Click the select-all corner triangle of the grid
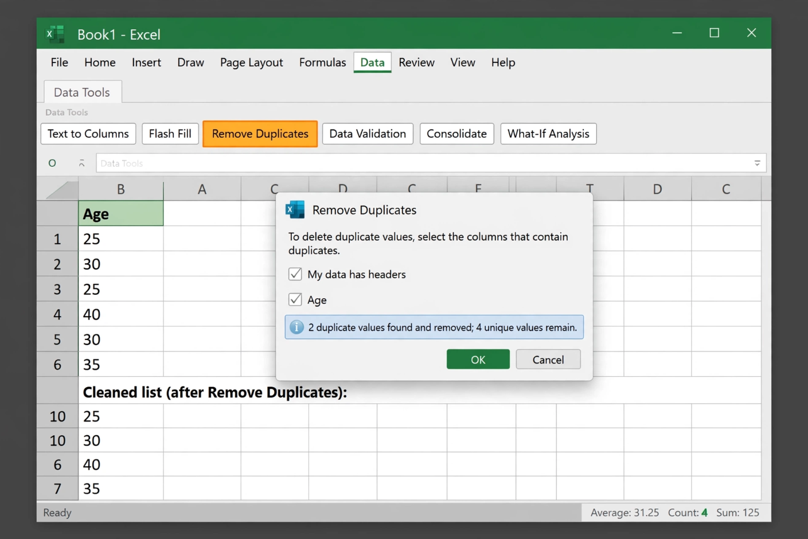Screen dimensions: 808x539 click(62, 190)
